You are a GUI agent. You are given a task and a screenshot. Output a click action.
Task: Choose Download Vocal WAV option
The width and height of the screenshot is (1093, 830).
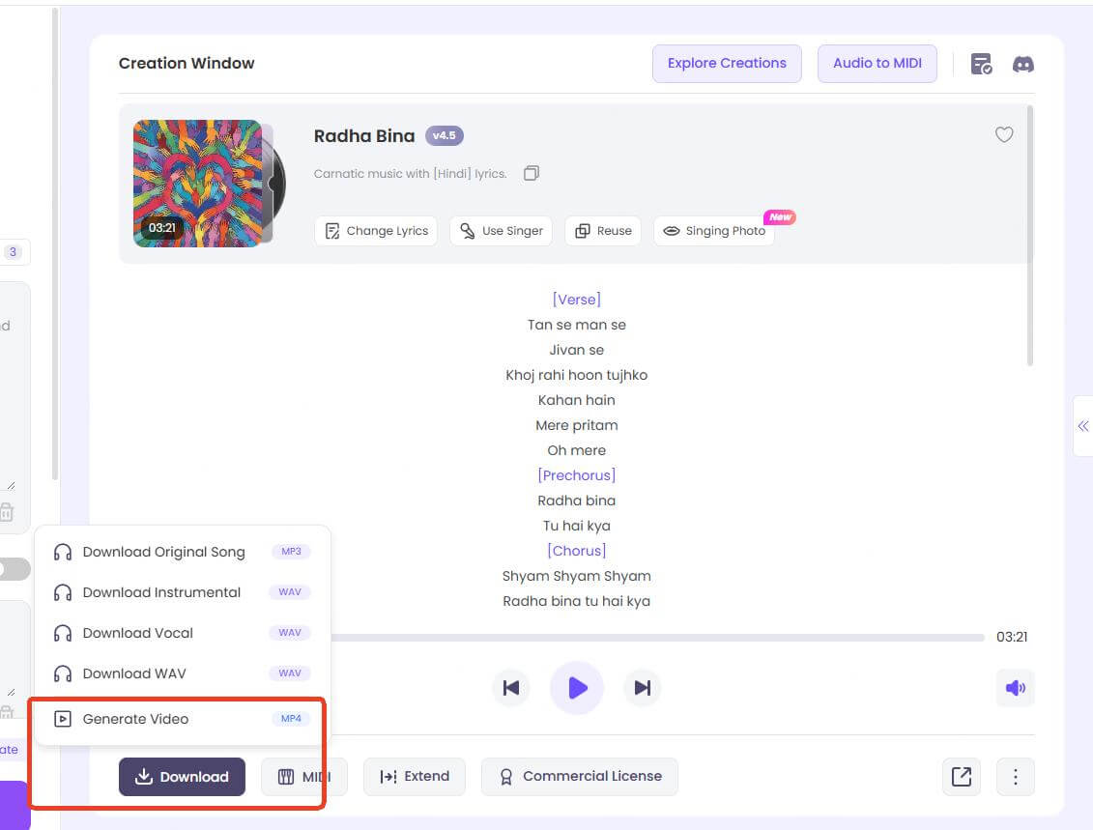[182, 633]
